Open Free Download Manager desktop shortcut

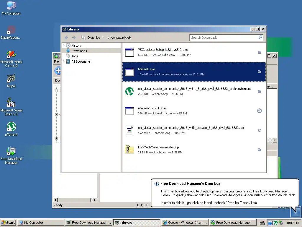pyautogui.click(x=11, y=155)
